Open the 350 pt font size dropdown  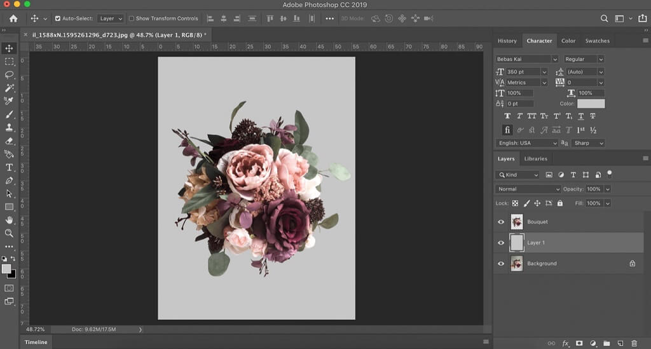pos(544,72)
